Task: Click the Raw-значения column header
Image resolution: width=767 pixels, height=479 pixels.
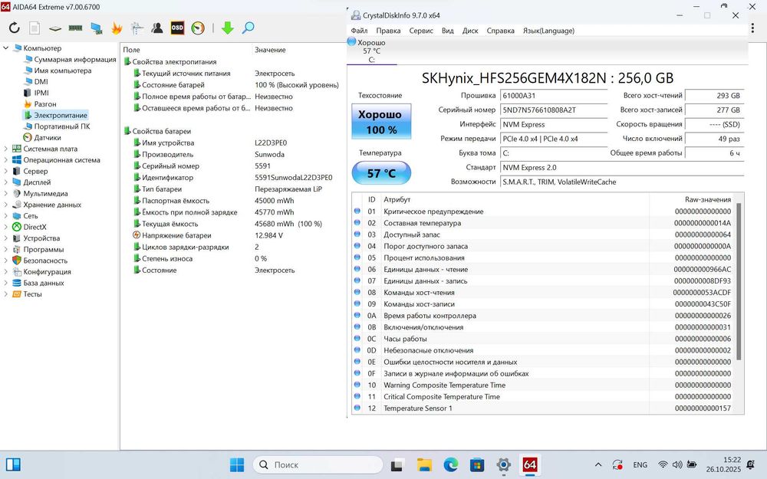Action: pos(708,199)
